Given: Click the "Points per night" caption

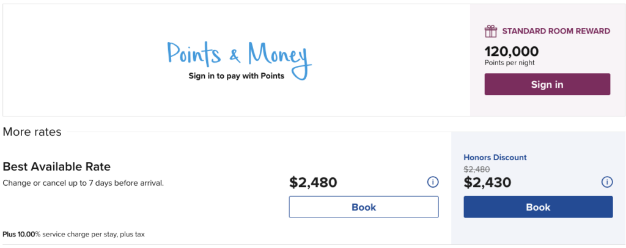Looking at the screenshot, I should pos(511,63).
